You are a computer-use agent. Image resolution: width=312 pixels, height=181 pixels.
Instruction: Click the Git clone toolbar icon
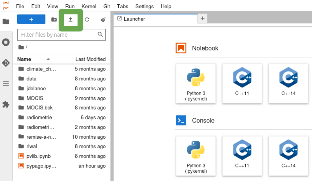pos(103,20)
